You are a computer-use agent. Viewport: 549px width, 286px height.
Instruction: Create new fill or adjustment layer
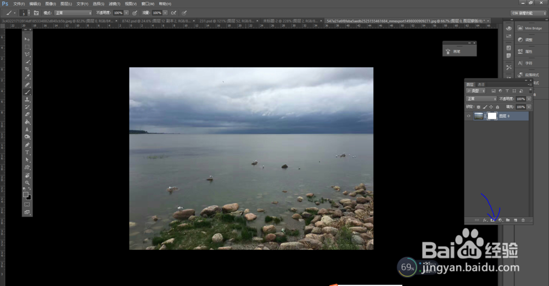click(500, 220)
